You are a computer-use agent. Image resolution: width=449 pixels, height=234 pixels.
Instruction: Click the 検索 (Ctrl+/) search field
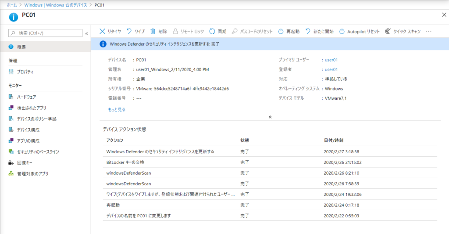[45, 33]
